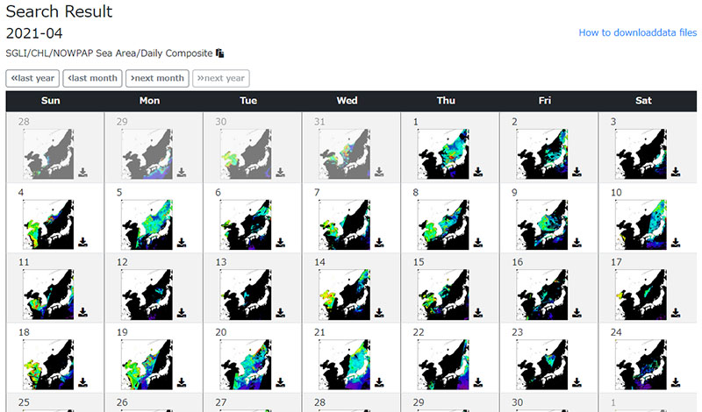Download the April 14 data file

[379, 312]
